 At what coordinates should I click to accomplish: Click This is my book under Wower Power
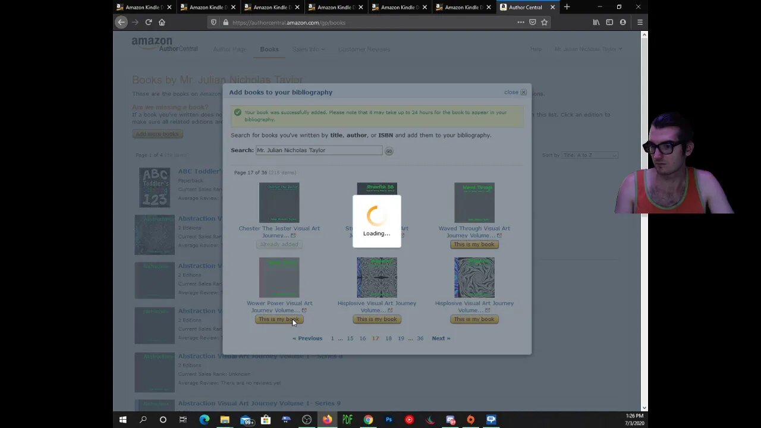coord(279,319)
